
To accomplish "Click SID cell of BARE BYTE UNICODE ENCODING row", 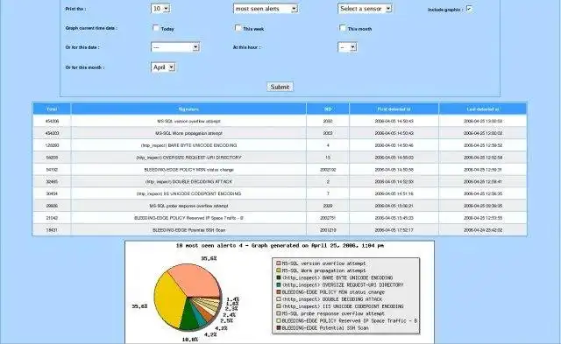I will [328, 145].
